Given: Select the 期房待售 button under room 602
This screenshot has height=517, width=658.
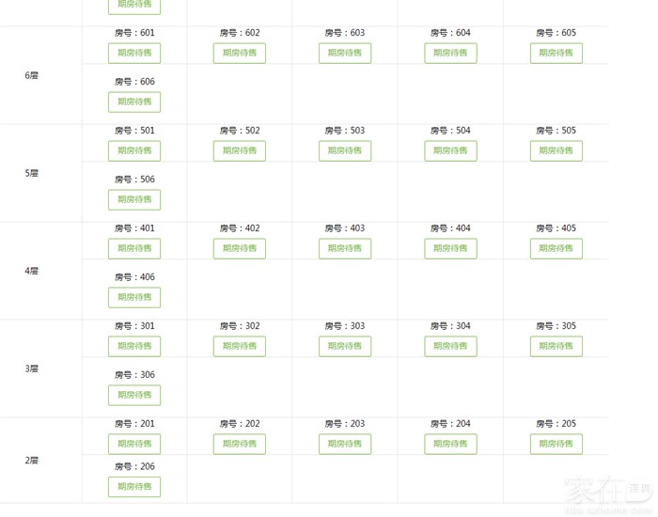Looking at the screenshot, I should 240,54.
